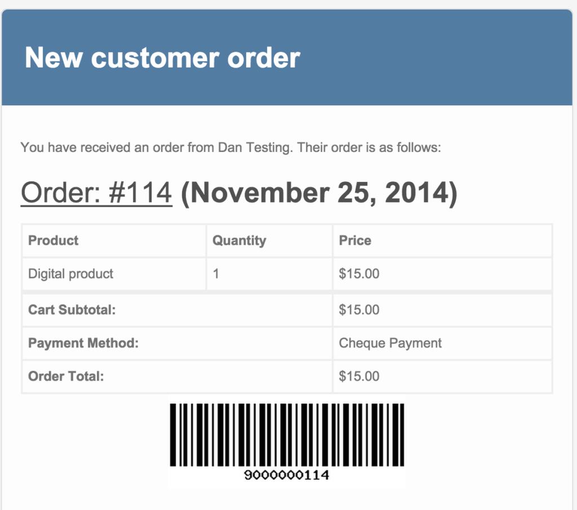Viewport: 577px width, 510px height.
Task: Click the Payment Method label
Action: coord(83,343)
